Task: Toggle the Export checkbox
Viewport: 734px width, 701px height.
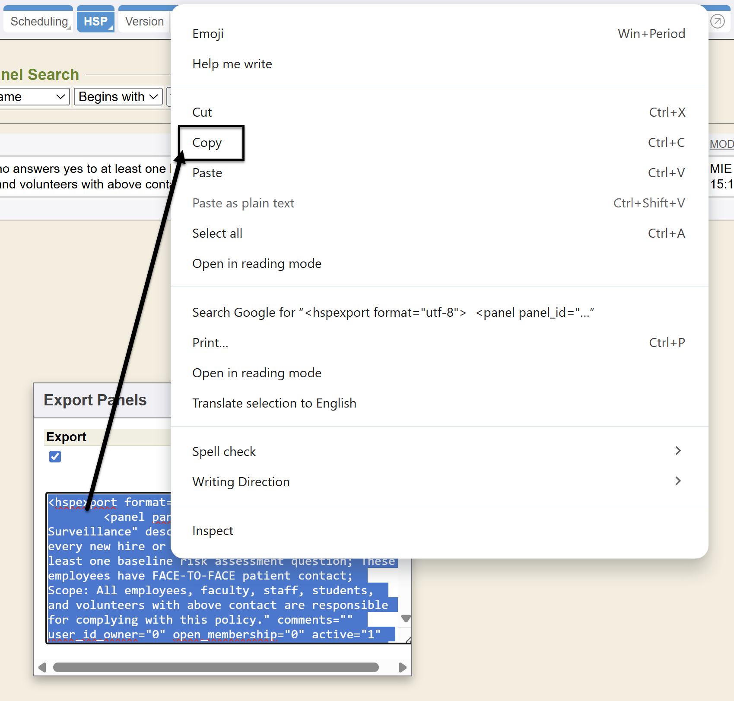Action: click(55, 456)
